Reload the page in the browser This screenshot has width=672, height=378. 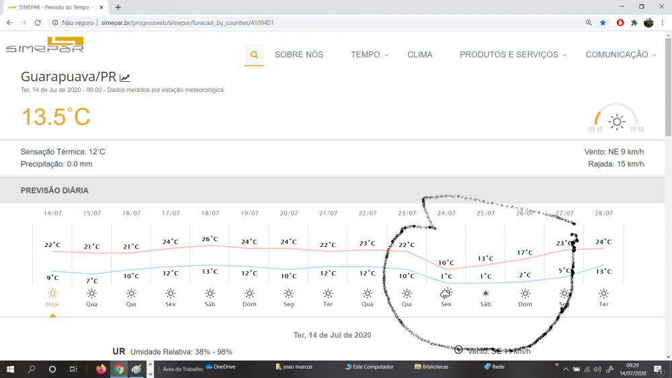tap(38, 22)
